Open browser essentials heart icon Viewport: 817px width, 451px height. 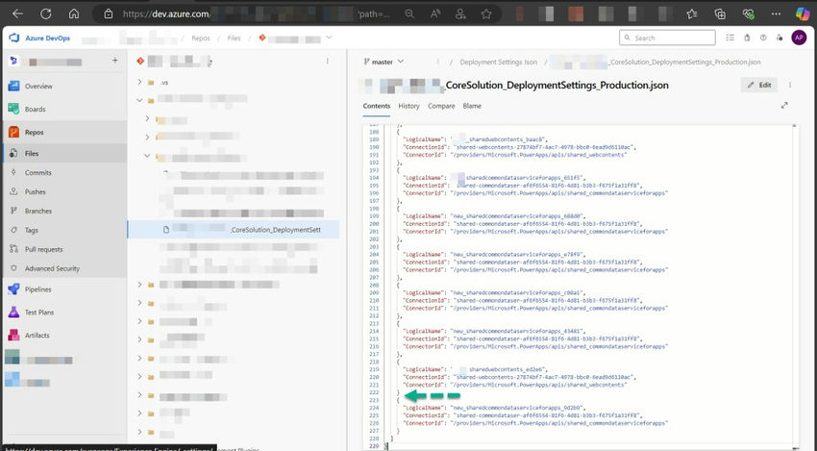tap(748, 14)
